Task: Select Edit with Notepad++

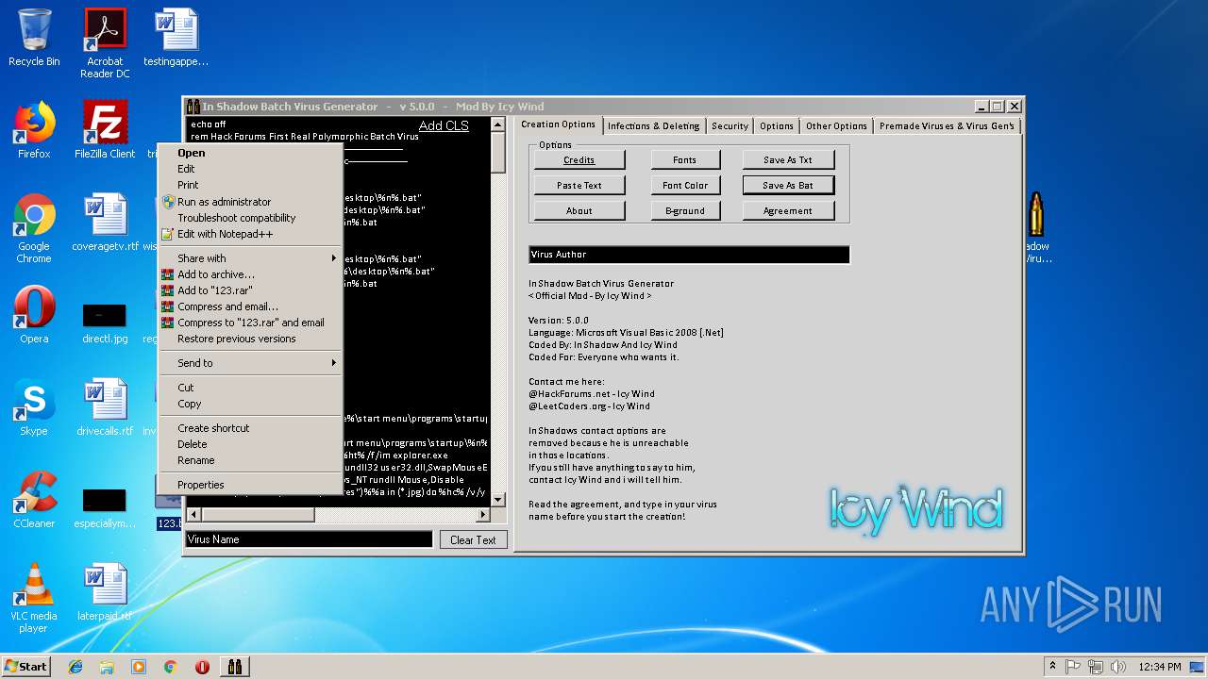Action: coord(249,234)
